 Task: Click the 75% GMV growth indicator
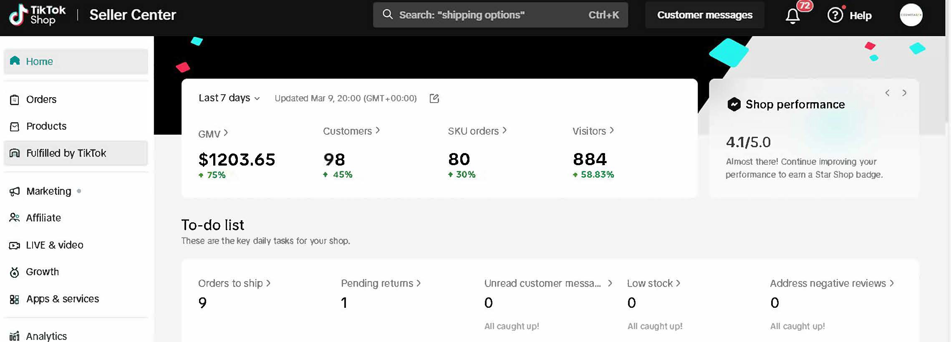[212, 175]
